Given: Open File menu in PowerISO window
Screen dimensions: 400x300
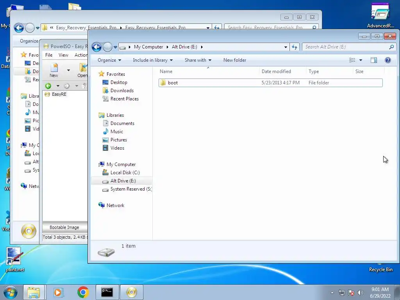Looking at the screenshot, I should tap(49, 55).
